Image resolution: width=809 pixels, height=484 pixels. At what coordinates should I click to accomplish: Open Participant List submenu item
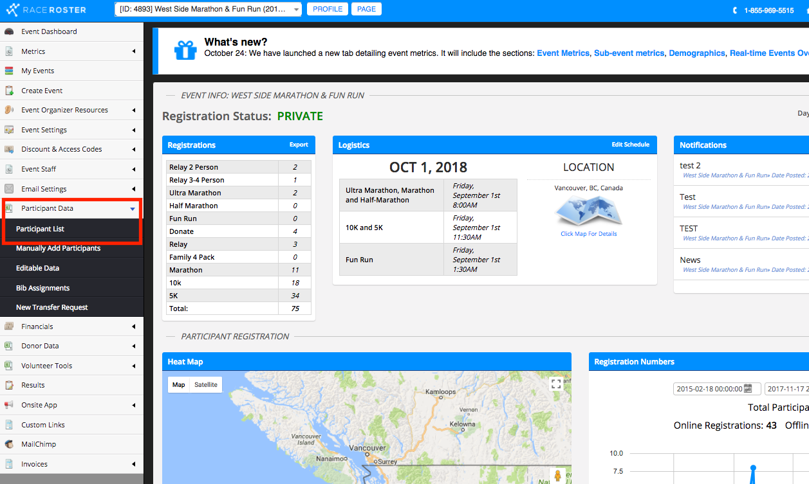click(71, 229)
